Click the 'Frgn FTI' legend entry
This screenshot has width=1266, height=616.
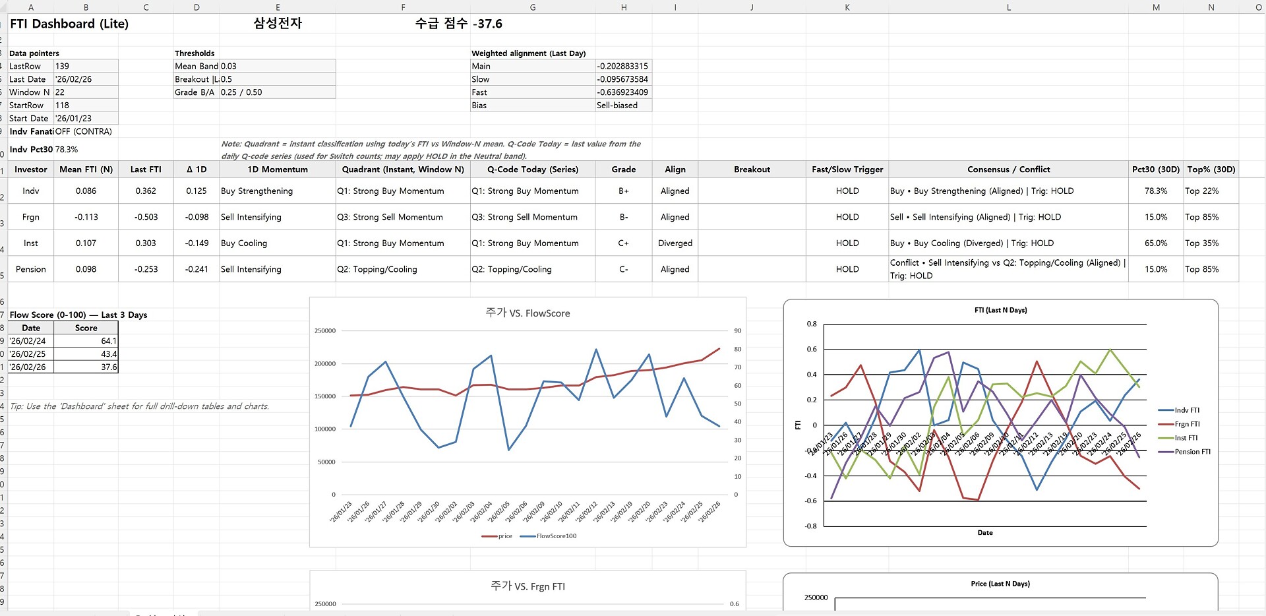(1180, 424)
